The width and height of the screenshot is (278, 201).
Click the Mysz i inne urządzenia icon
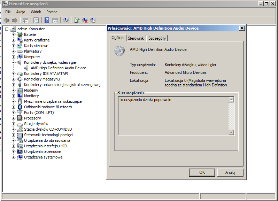20,101
